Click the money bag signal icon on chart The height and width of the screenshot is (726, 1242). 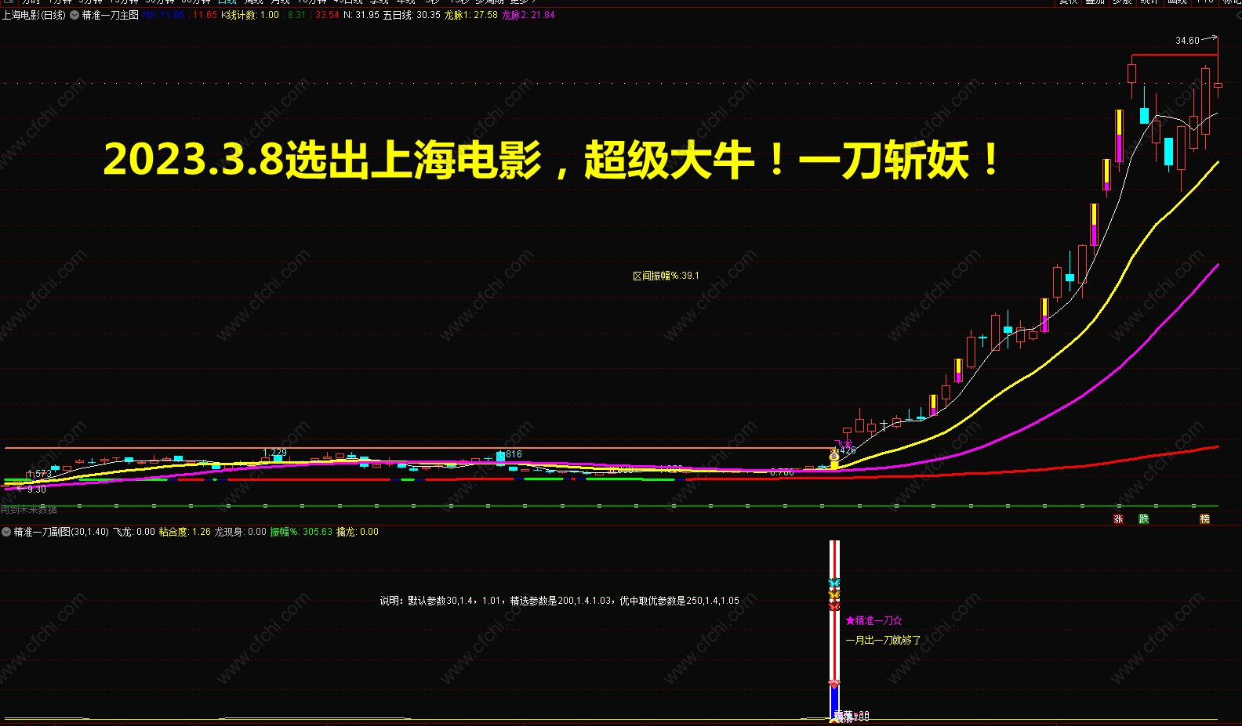[834, 455]
